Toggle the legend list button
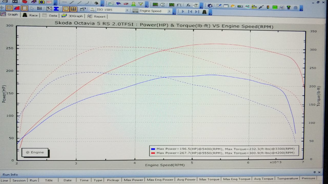Image resolution: width=328 pixels, height=184 pixels. pyautogui.click(x=24, y=8)
